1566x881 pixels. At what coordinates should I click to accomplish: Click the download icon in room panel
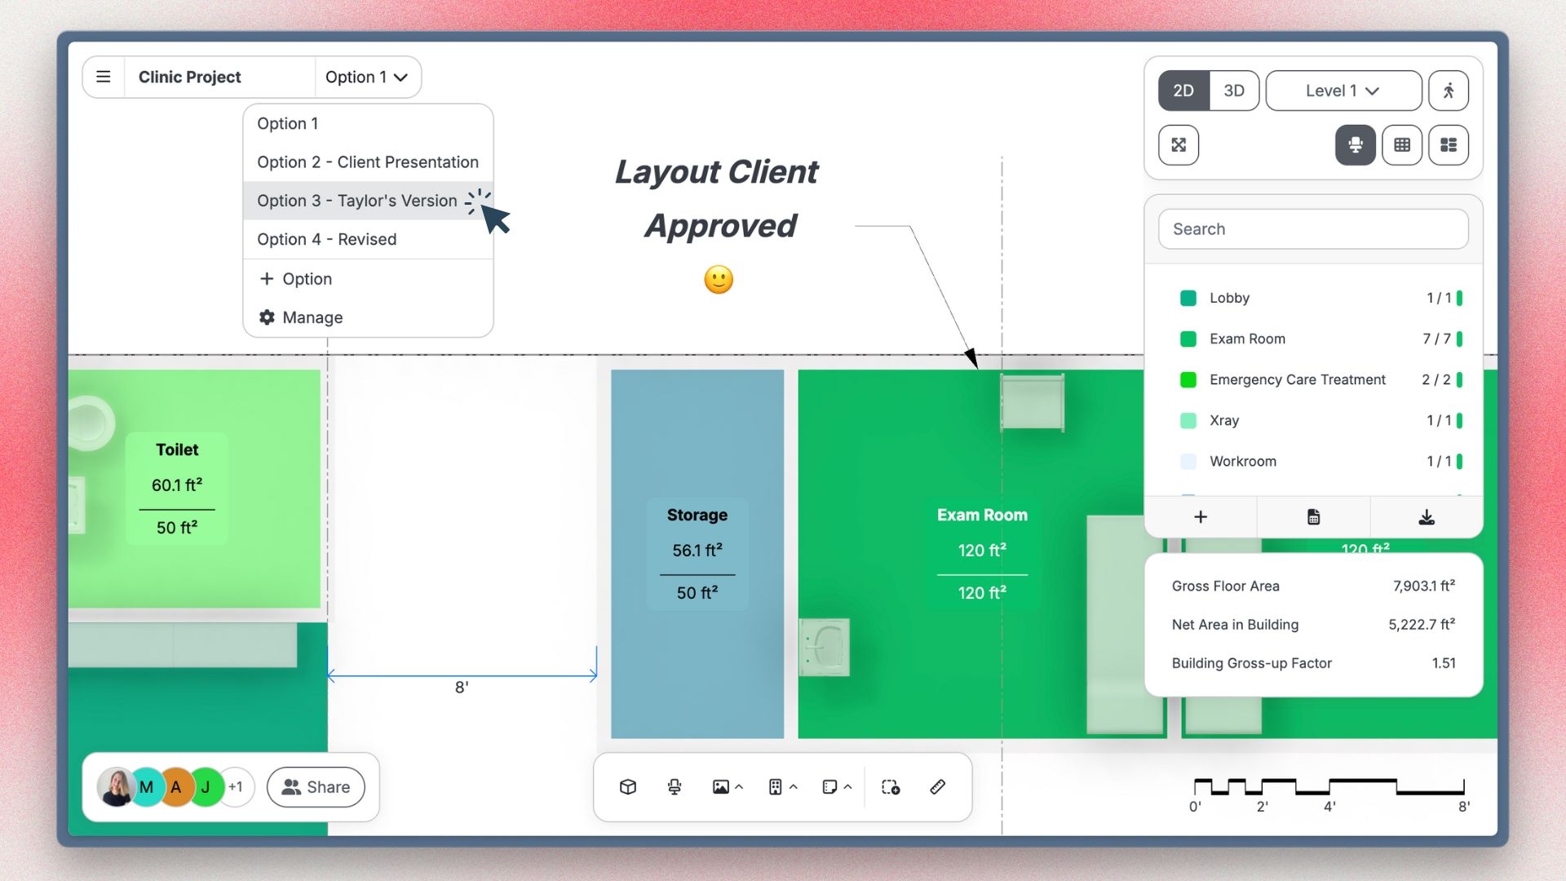tap(1426, 517)
